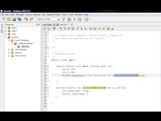Minimize the Projects panel
The height and width of the screenshot is (121, 161).
click(37, 25)
